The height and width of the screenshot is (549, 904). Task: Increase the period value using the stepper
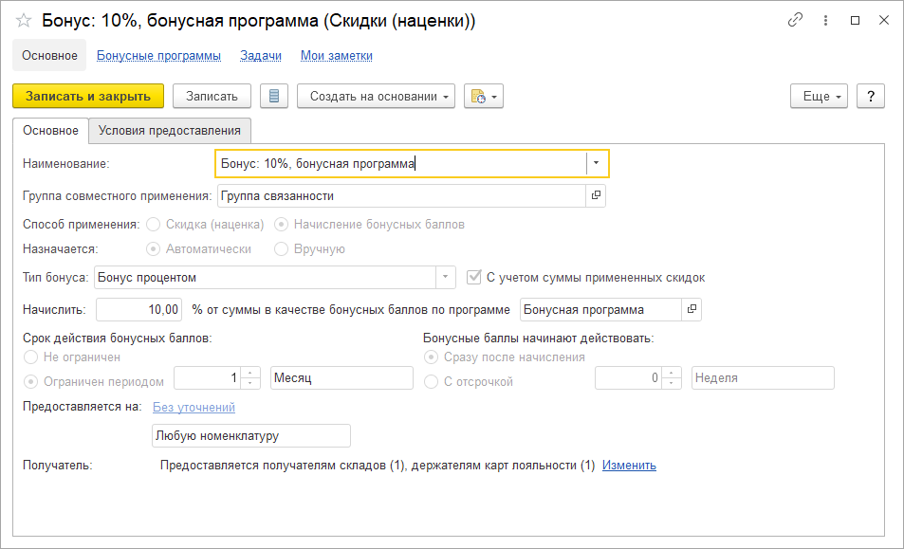click(x=249, y=372)
